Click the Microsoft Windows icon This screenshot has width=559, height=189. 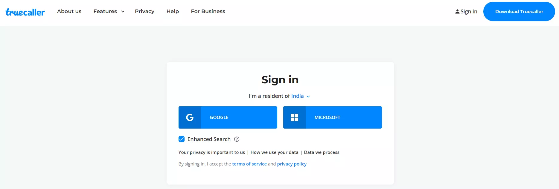[294, 117]
